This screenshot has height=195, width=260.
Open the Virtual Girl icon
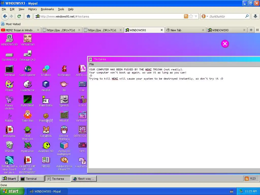[27, 40]
